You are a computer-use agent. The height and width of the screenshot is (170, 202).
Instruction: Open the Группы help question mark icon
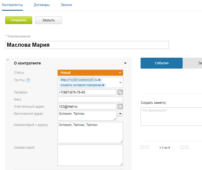coord(28,80)
